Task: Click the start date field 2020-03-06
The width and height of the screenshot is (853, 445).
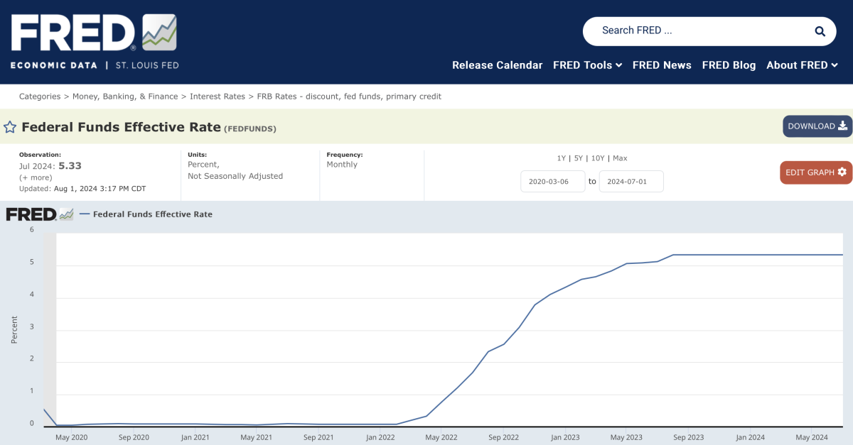Action: pos(552,182)
